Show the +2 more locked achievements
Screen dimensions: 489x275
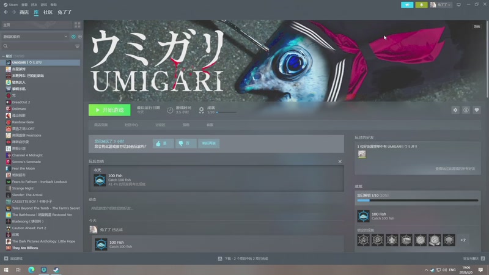point(463,240)
